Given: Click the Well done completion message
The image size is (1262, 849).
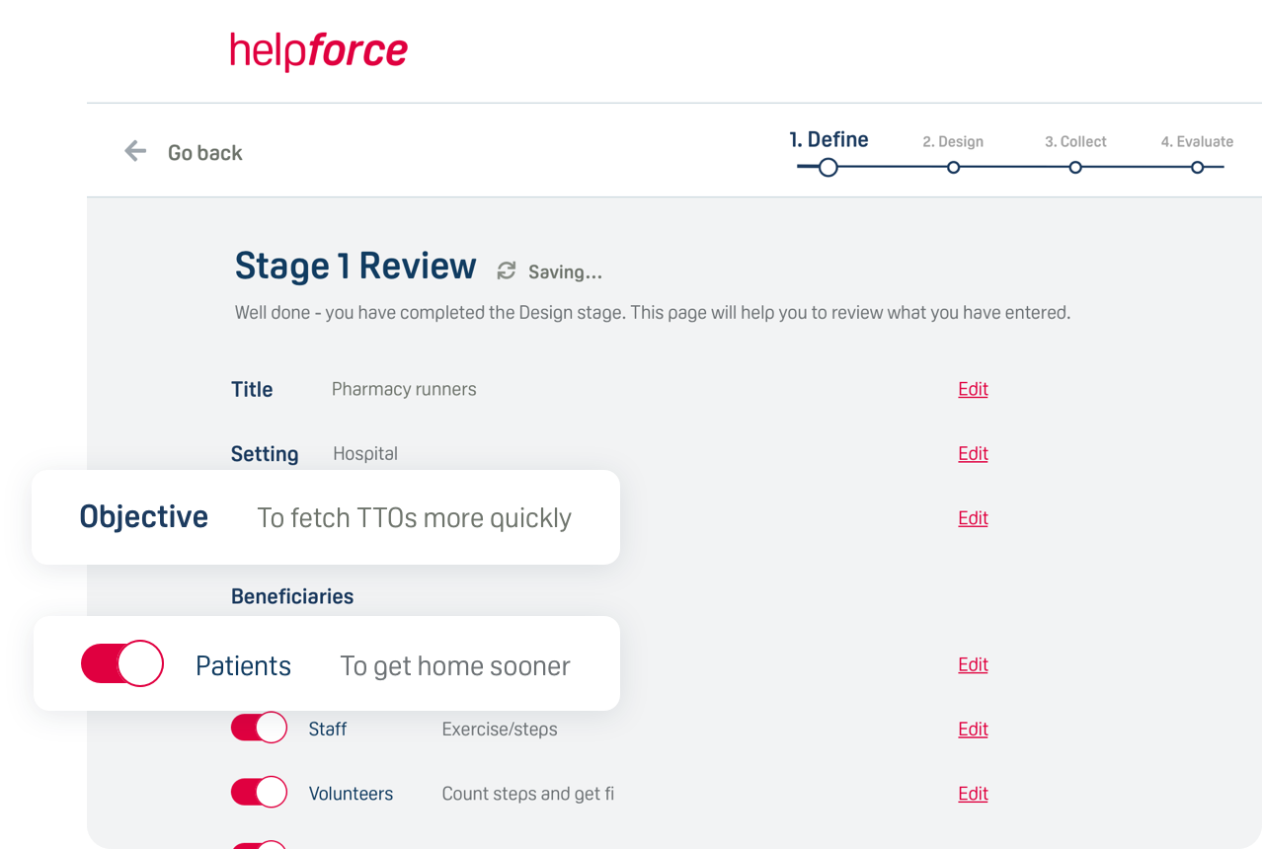Looking at the screenshot, I should (653, 313).
